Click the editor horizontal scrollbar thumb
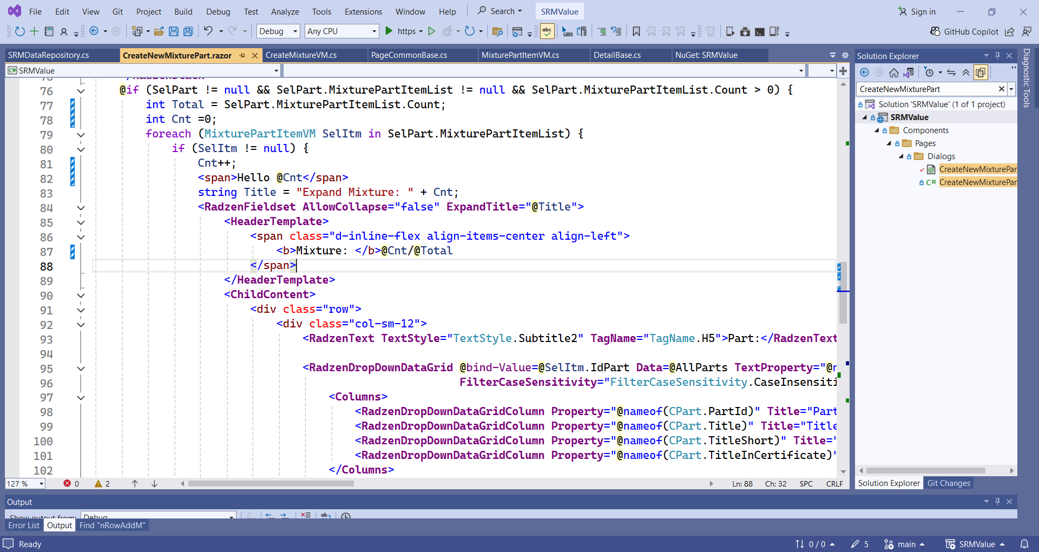The image size is (1039, 552). pyautogui.click(x=271, y=484)
